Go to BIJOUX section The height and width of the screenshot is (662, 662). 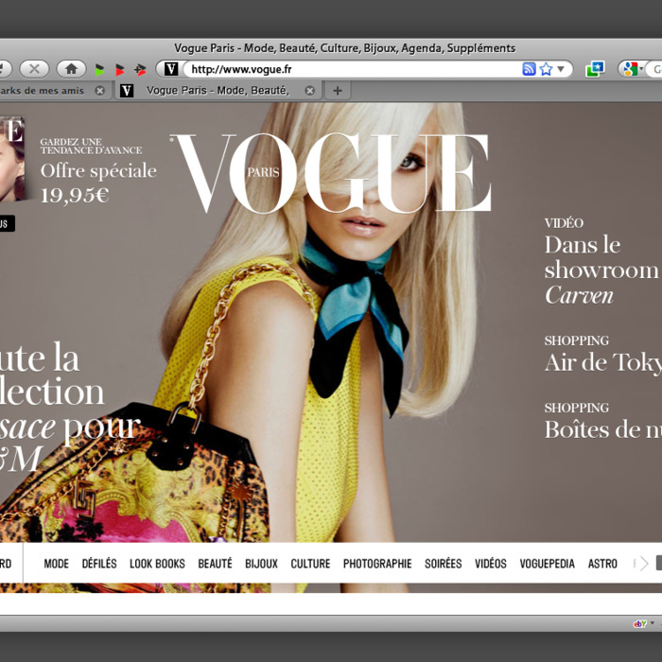[x=261, y=564]
